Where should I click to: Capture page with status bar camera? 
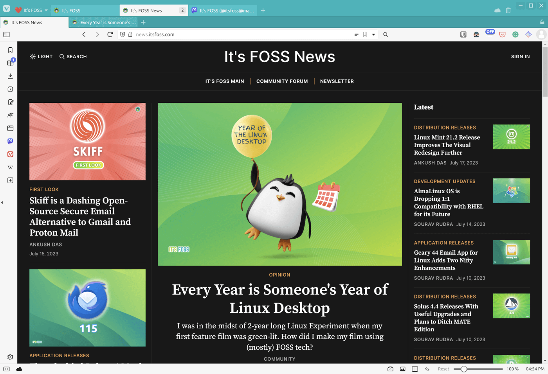tap(390, 369)
